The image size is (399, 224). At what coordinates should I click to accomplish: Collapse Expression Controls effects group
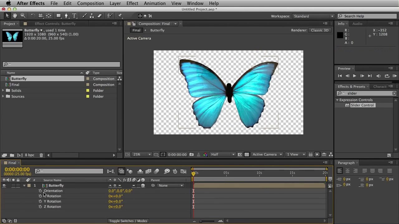337,100
